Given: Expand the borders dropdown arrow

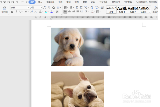Looking at the screenshot, I should (100, 12).
